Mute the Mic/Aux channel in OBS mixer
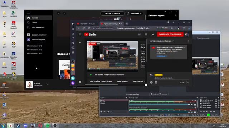Viewport: 229px width, 128px height. pos(192,105)
